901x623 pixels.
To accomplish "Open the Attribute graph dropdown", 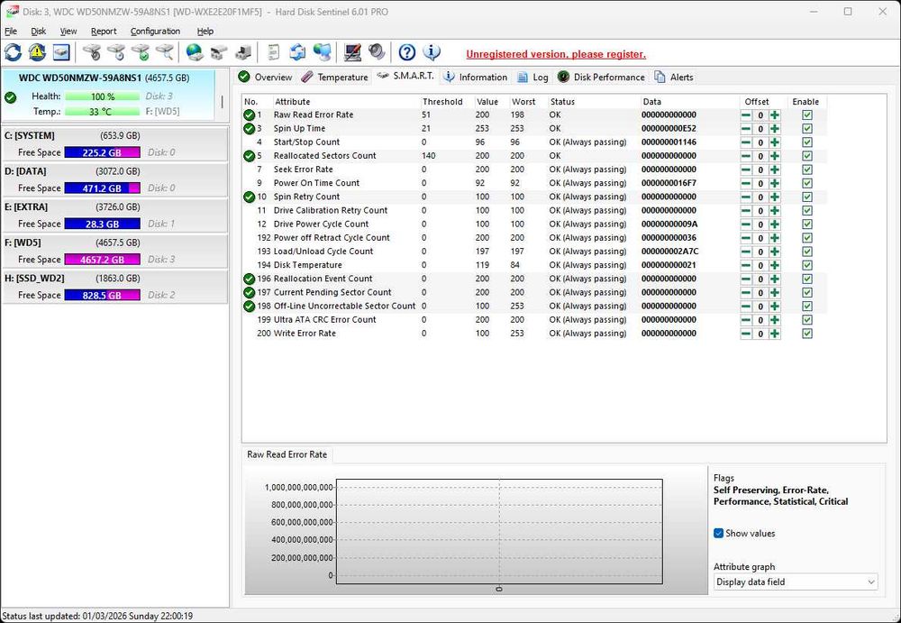I will tap(796, 582).
